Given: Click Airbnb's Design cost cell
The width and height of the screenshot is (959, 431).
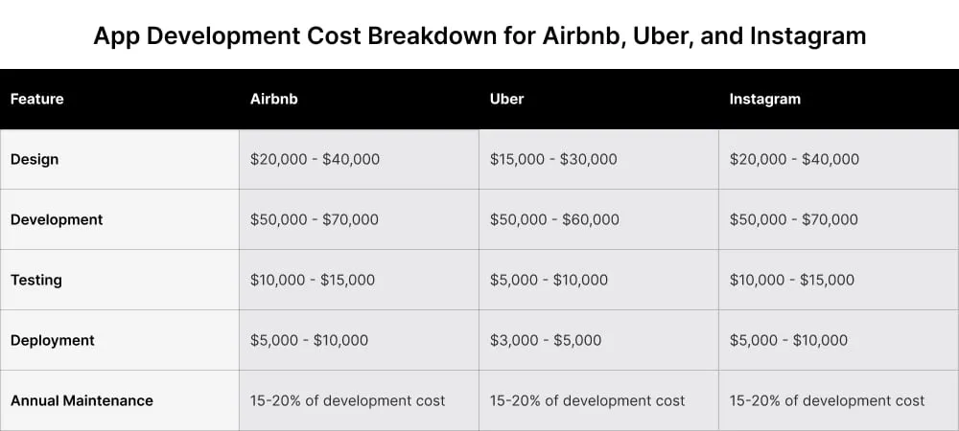Looking at the screenshot, I should pos(315,159).
